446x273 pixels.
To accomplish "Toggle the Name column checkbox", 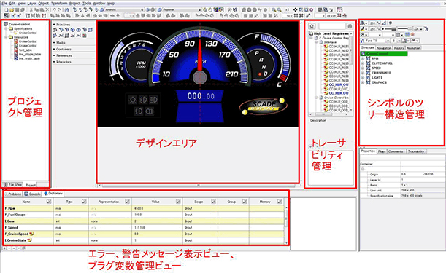I will (49, 202).
